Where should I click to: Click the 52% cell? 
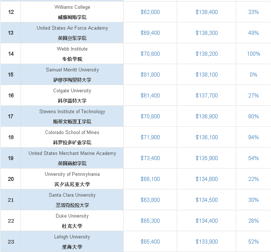pyautogui.click(x=253, y=242)
